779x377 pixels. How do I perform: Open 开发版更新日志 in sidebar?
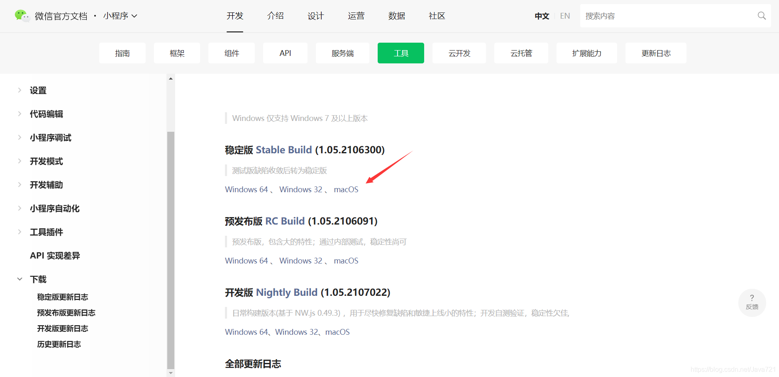(x=63, y=329)
